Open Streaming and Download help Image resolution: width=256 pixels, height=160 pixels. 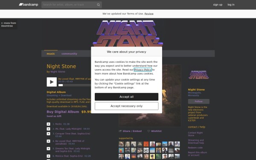196,142
